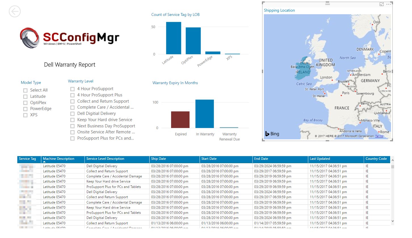Open more options ellipsis on map visual
Screen dimensions: 412x238
388,4
